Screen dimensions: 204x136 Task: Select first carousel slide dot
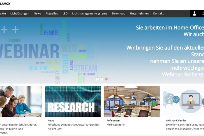click(x=97, y=79)
